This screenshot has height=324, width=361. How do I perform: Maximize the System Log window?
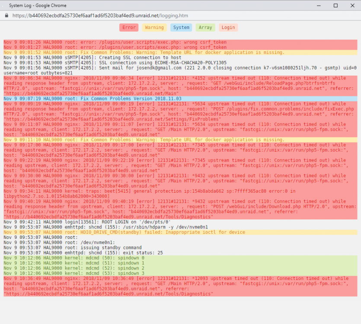335,6
